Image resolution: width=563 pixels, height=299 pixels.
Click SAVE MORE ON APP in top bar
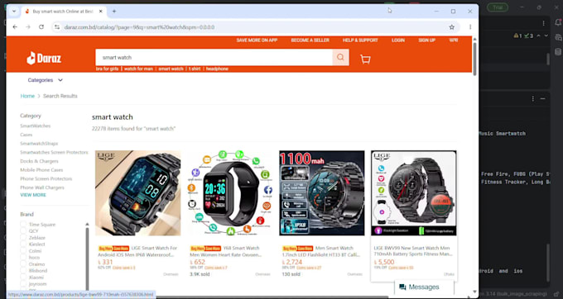[x=257, y=40]
